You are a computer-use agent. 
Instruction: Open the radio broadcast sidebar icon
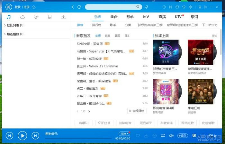36,17
